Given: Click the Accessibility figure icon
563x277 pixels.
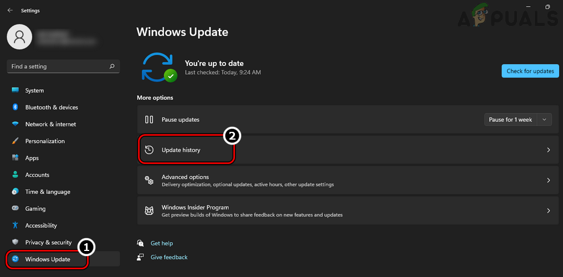Looking at the screenshot, I should pyautogui.click(x=16, y=225).
